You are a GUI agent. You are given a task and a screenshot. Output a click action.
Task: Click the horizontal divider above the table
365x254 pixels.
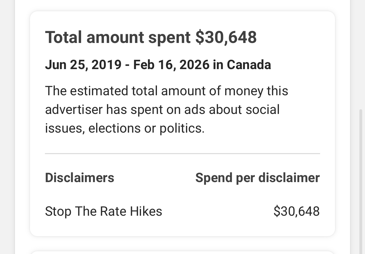[x=182, y=153]
